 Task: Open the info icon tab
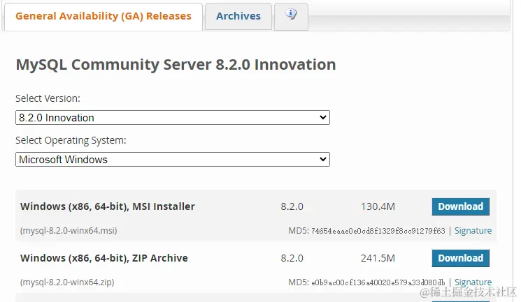tap(291, 16)
